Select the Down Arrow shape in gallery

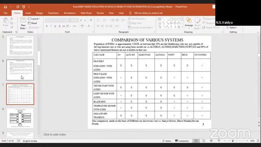pyautogui.click(x=175, y=23)
